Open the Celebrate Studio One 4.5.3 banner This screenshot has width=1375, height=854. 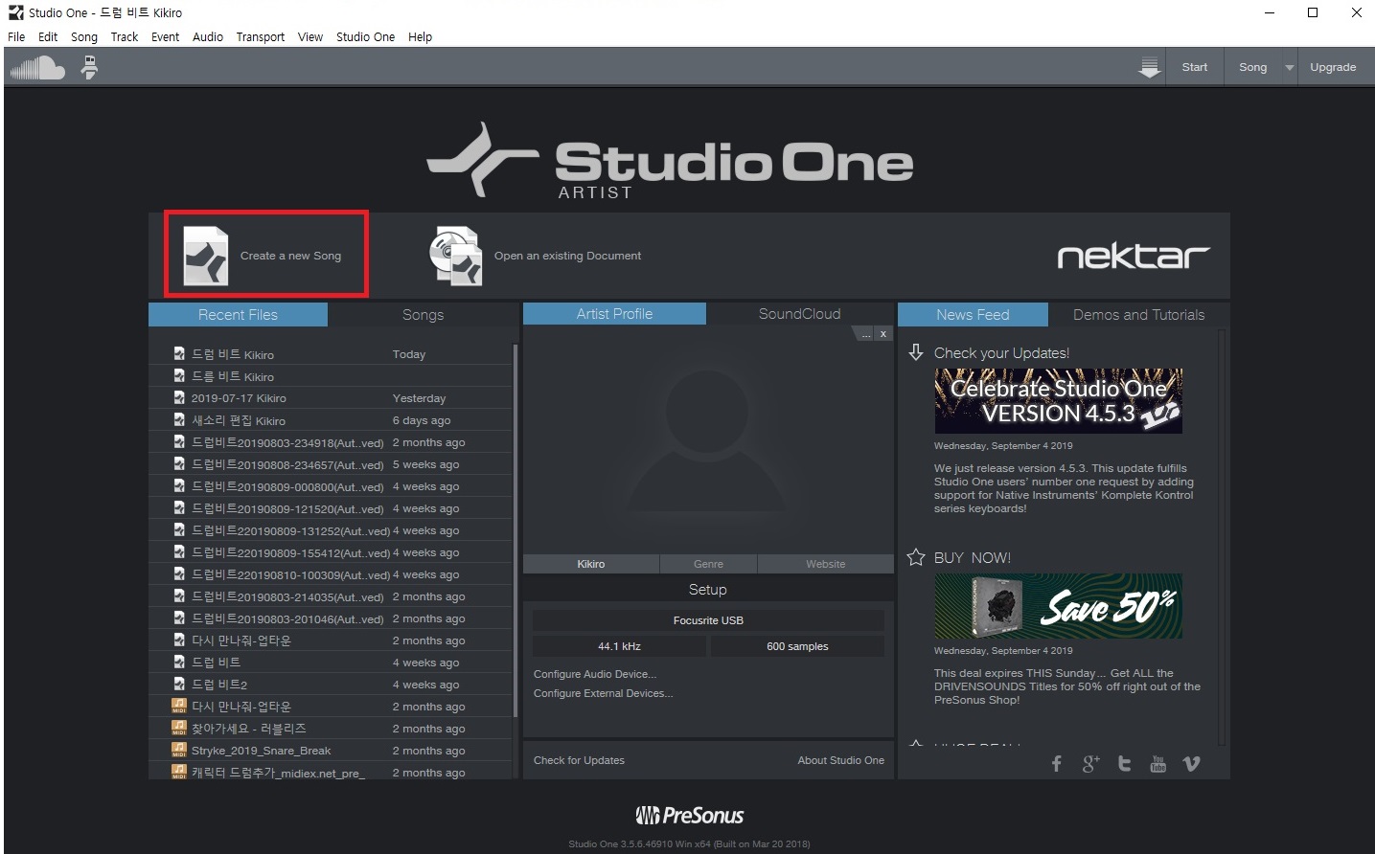coord(1058,401)
